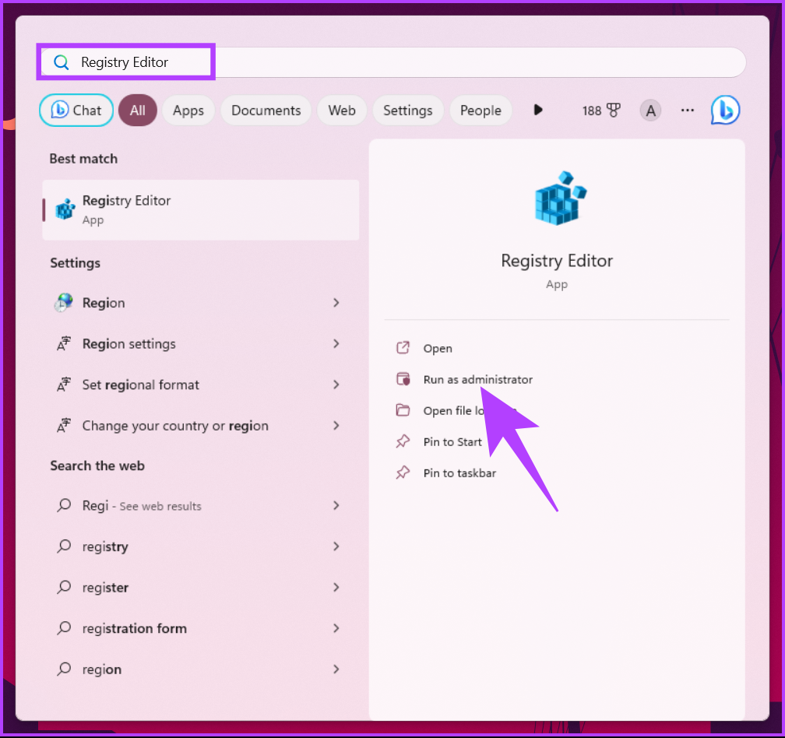
Task: Switch to the Apps filter tab
Action: point(188,110)
